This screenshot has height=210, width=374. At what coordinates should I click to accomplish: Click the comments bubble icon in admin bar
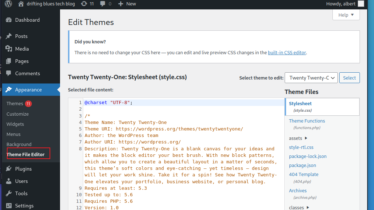coord(103,4)
